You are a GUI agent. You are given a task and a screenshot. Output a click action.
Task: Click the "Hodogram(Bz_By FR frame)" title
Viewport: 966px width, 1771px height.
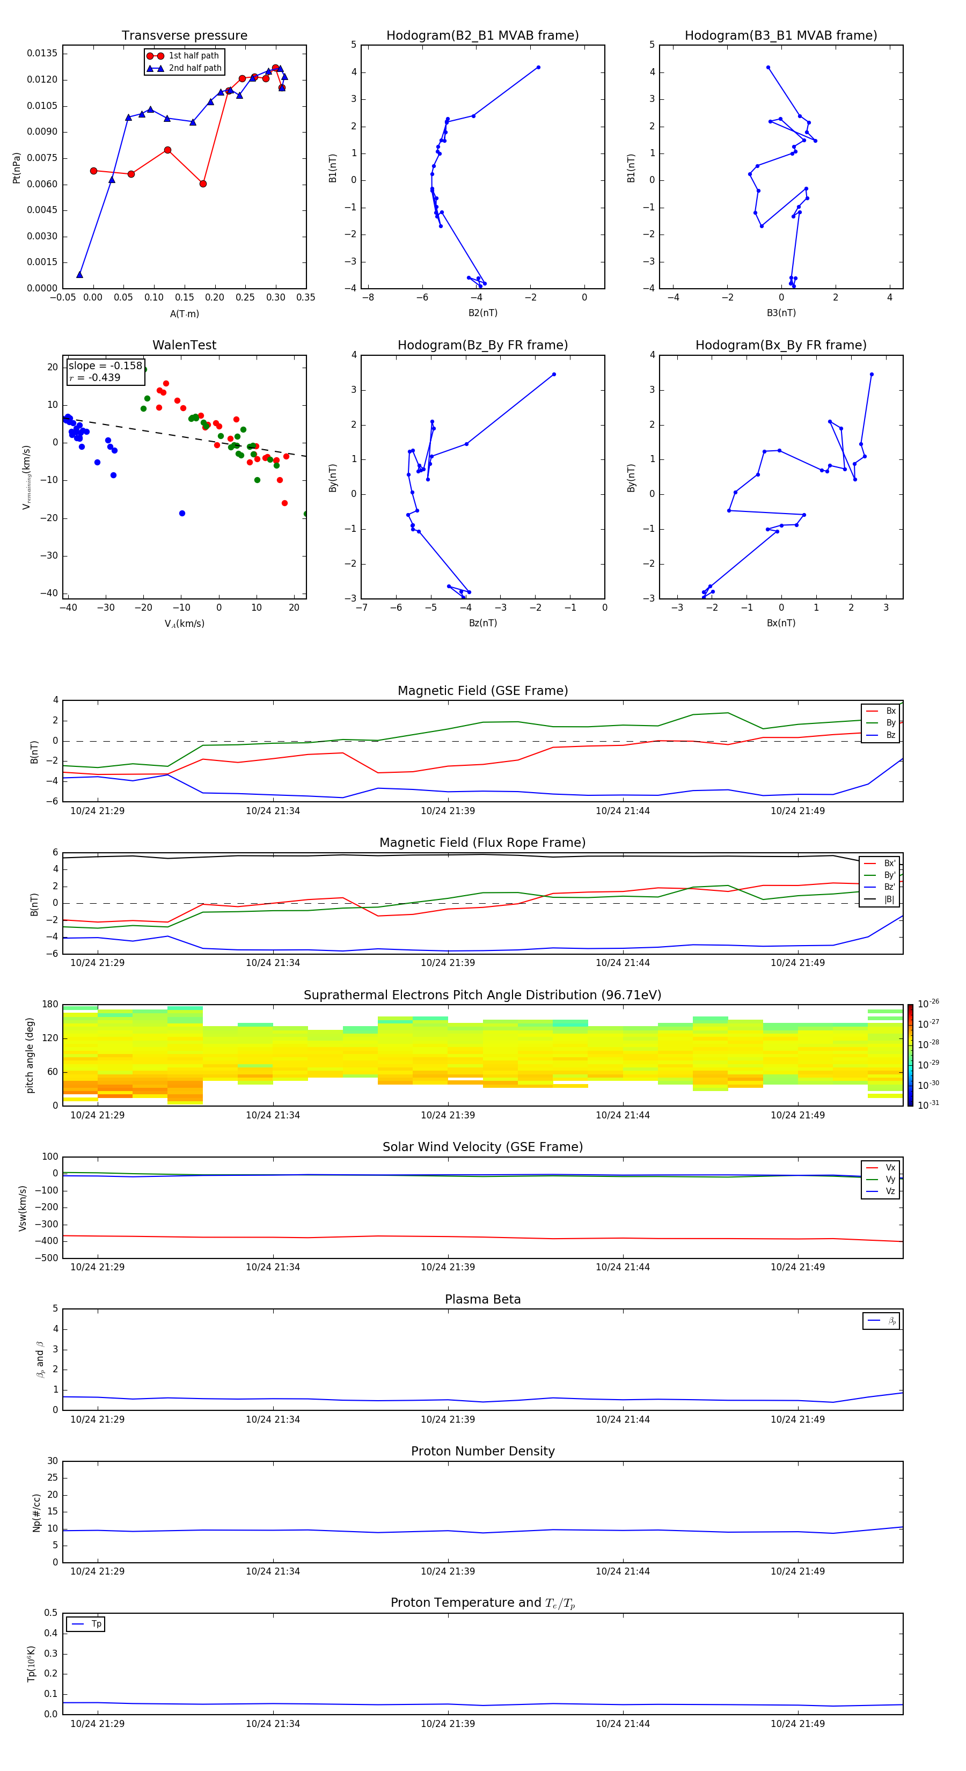pyautogui.click(x=482, y=345)
